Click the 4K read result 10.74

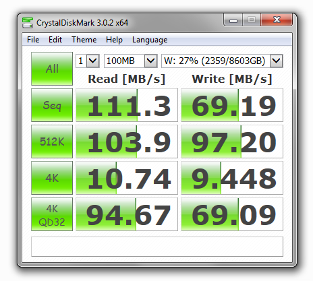pyautogui.click(x=127, y=178)
